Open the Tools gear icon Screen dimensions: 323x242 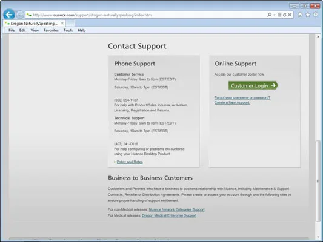point(315,15)
